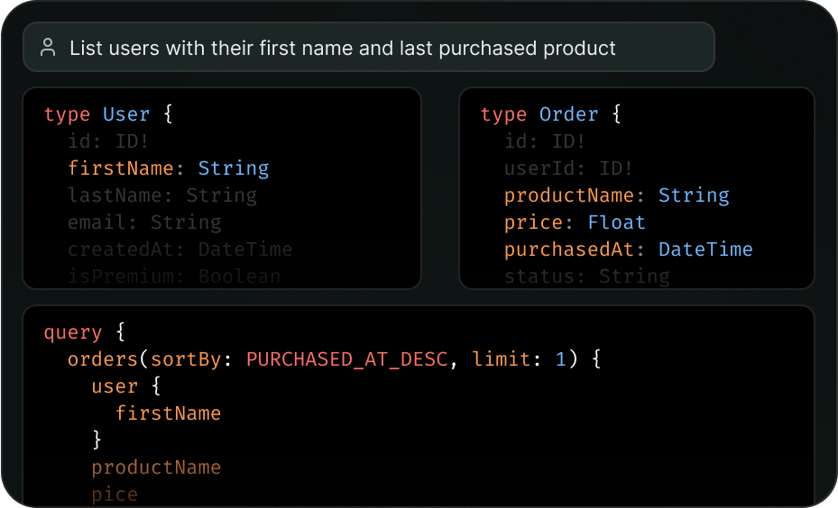Click productName in the query block
838x508 pixels.
point(155,467)
